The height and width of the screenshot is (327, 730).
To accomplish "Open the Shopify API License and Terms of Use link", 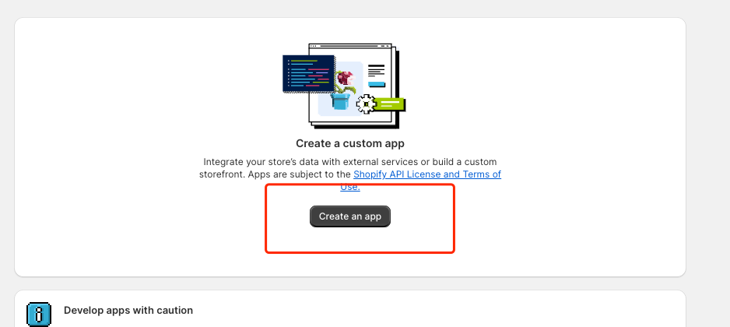I will (427, 174).
